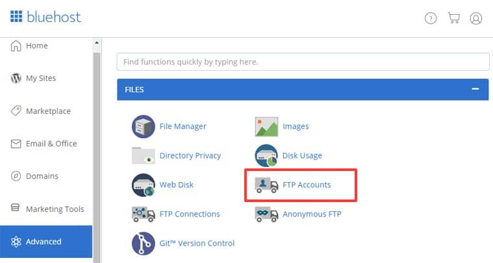Open the File Manager icon

coord(143,126)
